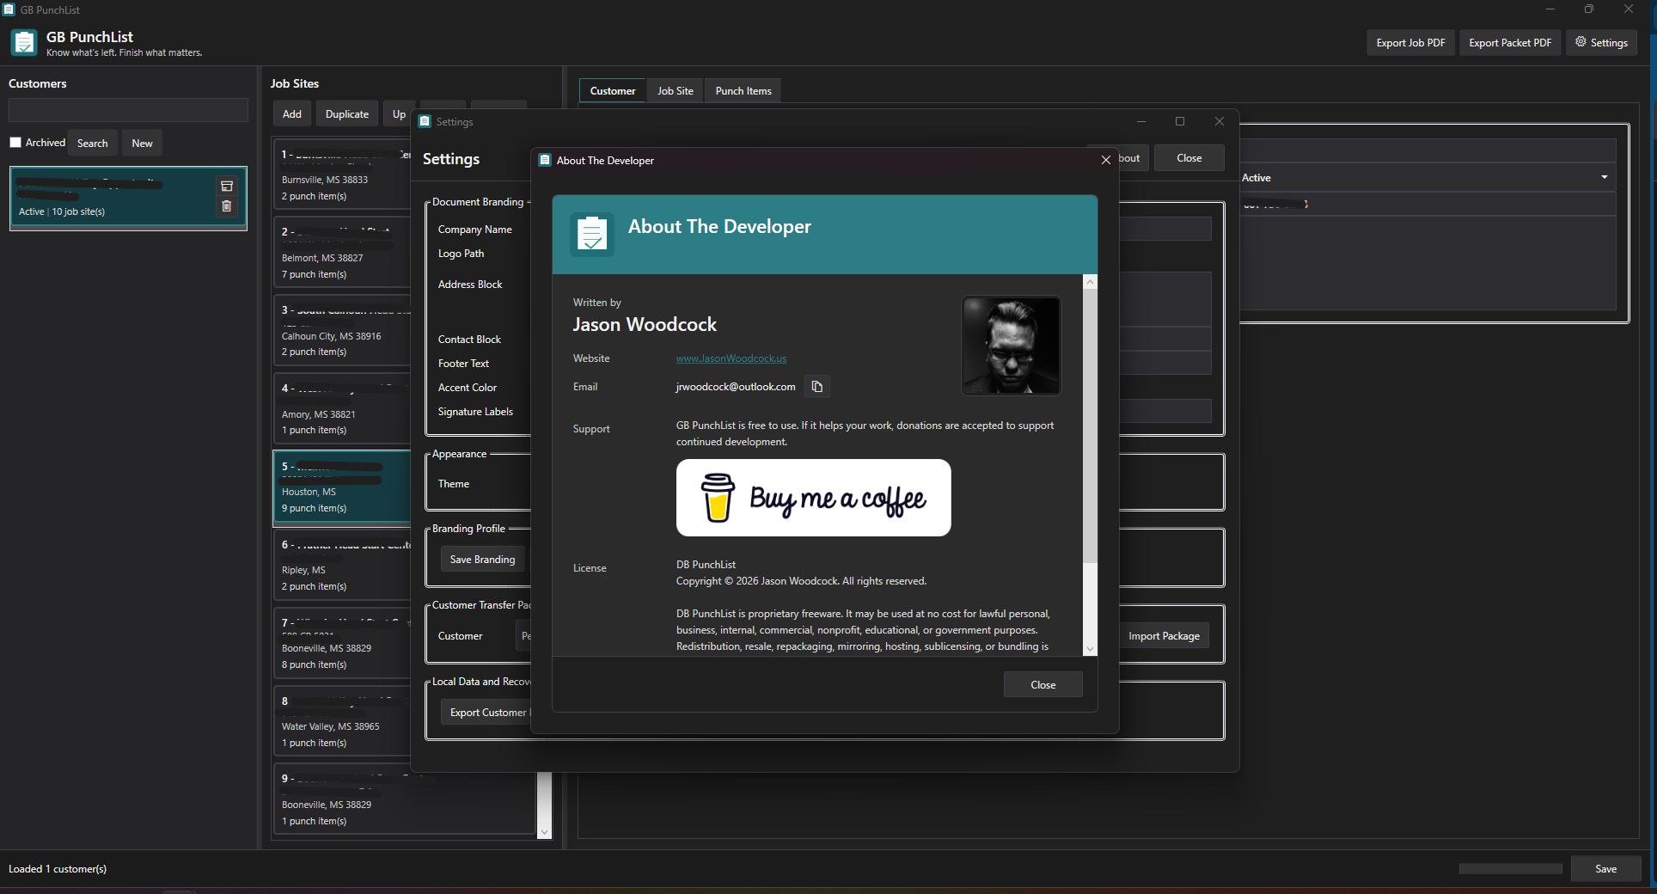Click the Duplicate job site button
Viewport: 1657px width, 894px height.
pyautogui.click(x=347, y=114)
